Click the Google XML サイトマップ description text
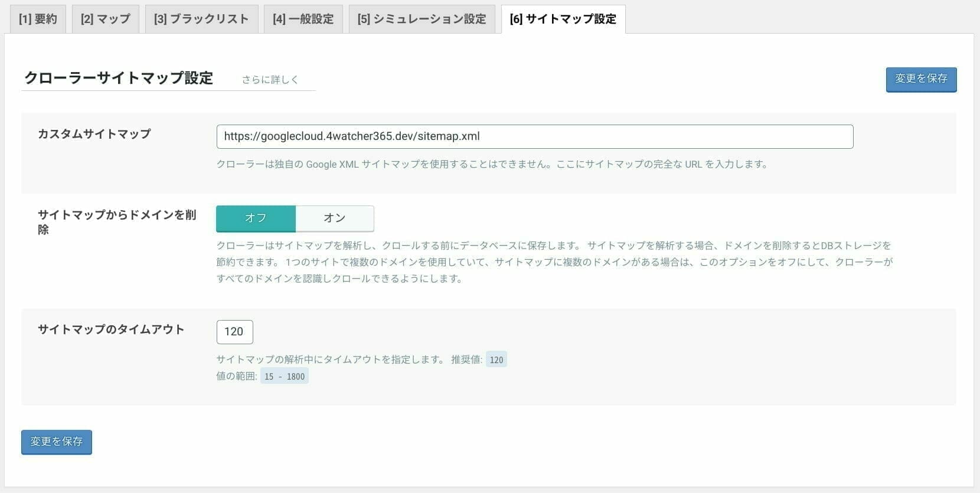 [492, 164]
